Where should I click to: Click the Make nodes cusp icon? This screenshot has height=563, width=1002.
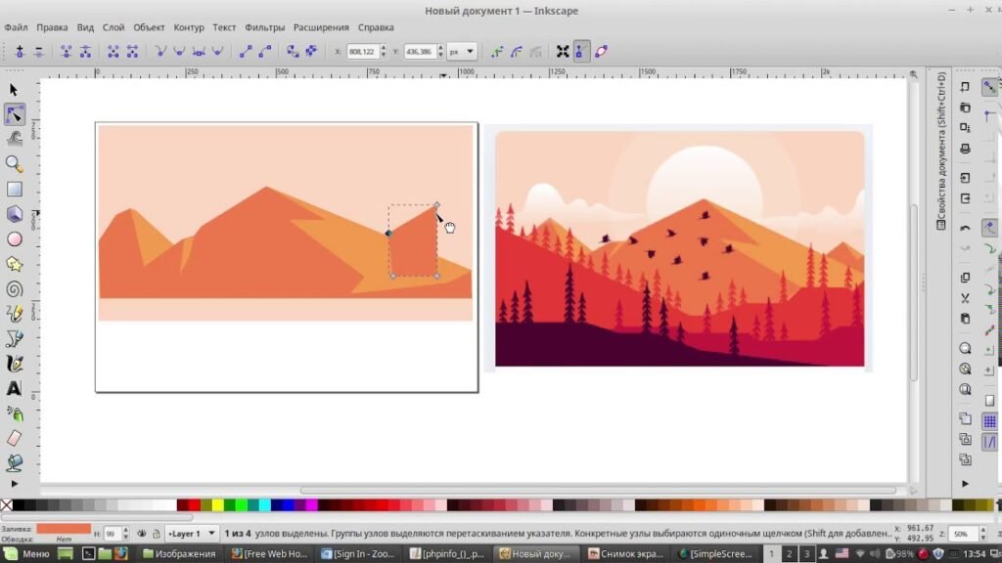160,52
